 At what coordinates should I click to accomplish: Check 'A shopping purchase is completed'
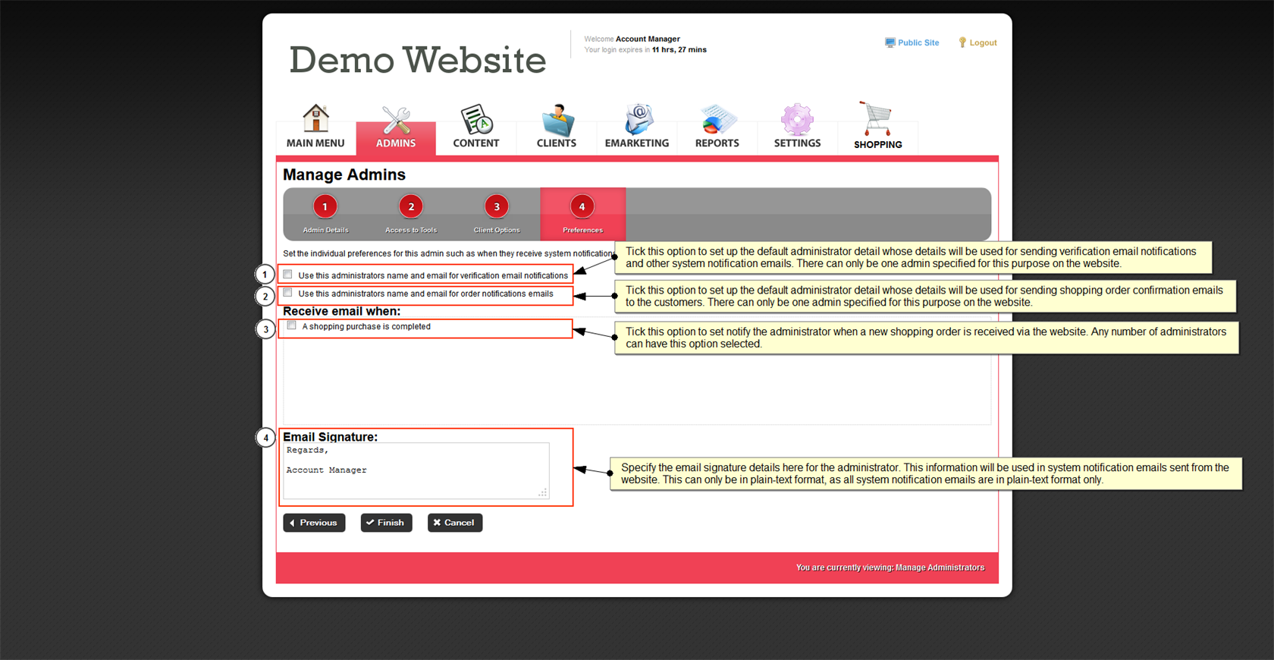click(x=292, y=325)
